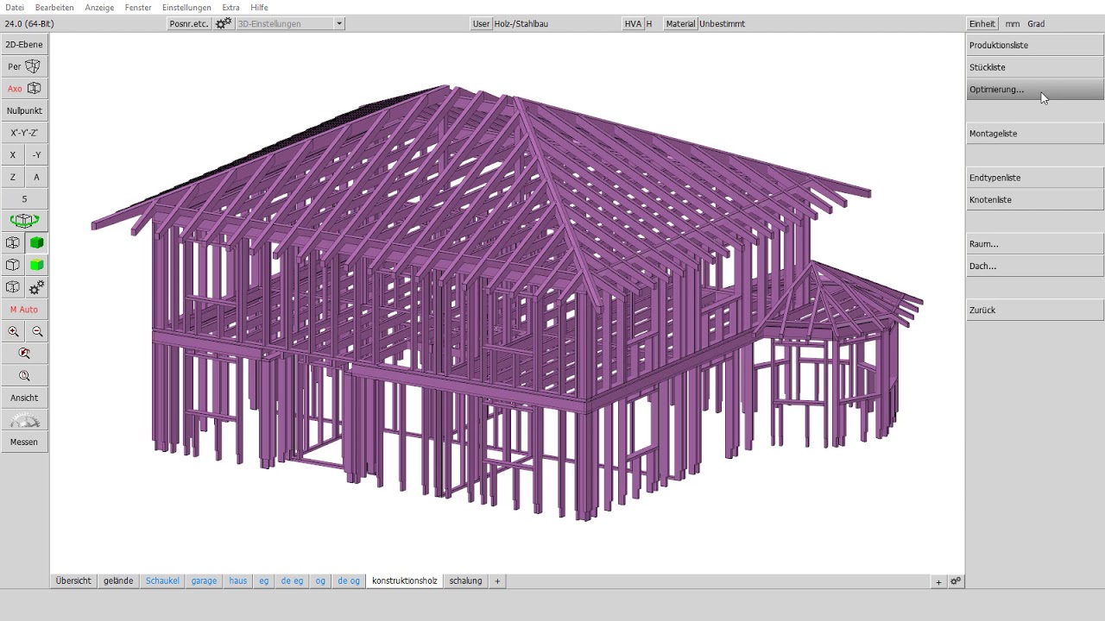The image size is (1105, 621).
Task: Zoom in with the plus magnifier
Action: (x=13, y=331)
